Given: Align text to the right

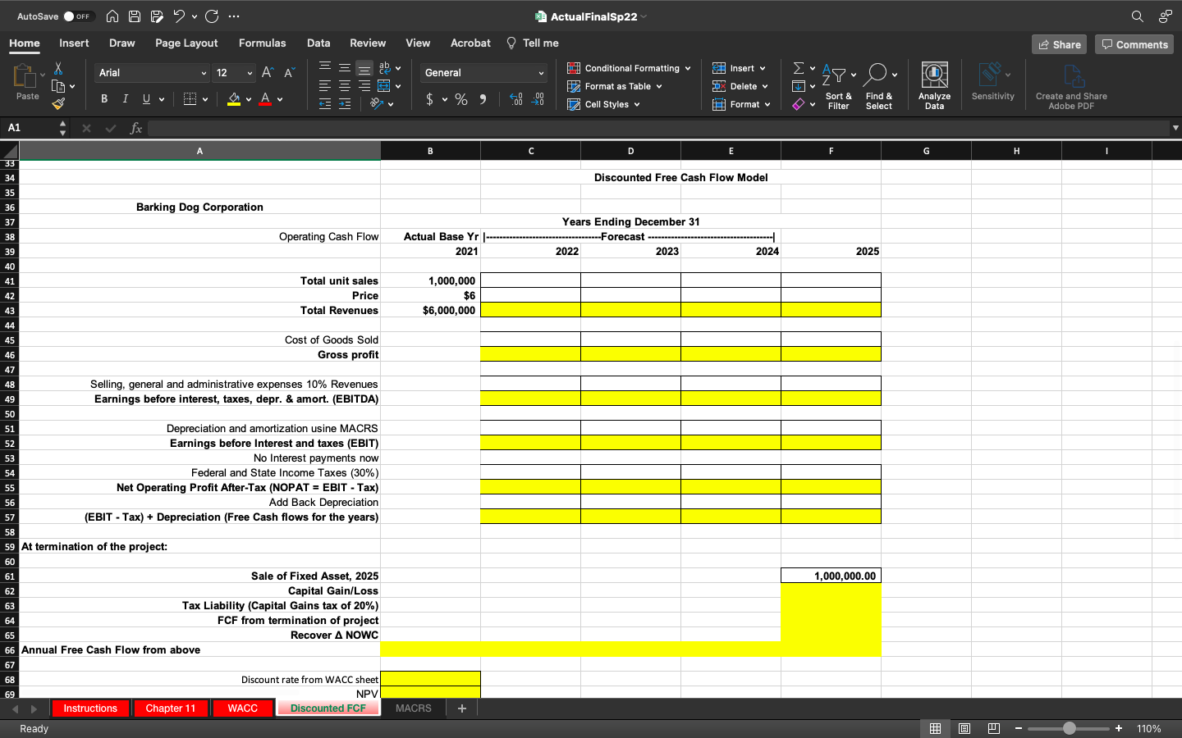Looking at the screenshot, I should (x=364, y=86).
